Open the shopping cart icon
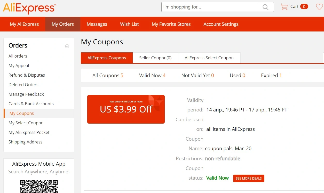The image size is (324, 193). pos(284,7)
